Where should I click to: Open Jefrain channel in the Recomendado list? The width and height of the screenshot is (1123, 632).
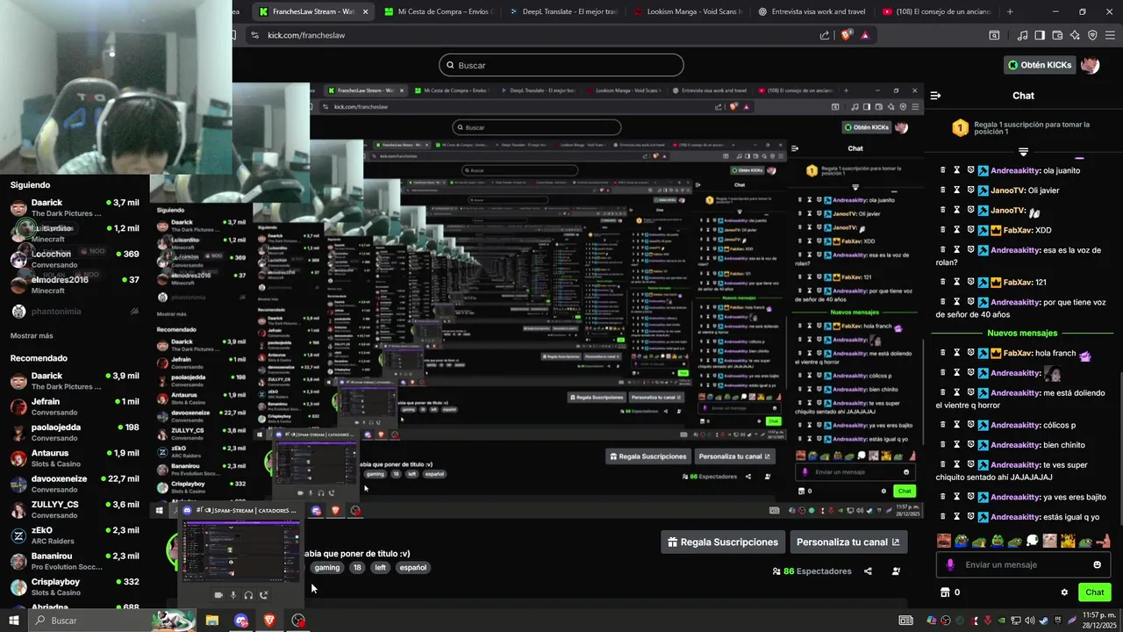tap(75, 406)
